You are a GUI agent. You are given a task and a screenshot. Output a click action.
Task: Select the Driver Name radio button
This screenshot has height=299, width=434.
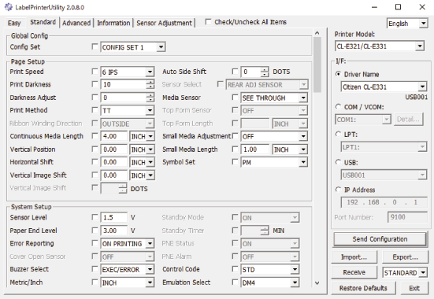point(338,74)
